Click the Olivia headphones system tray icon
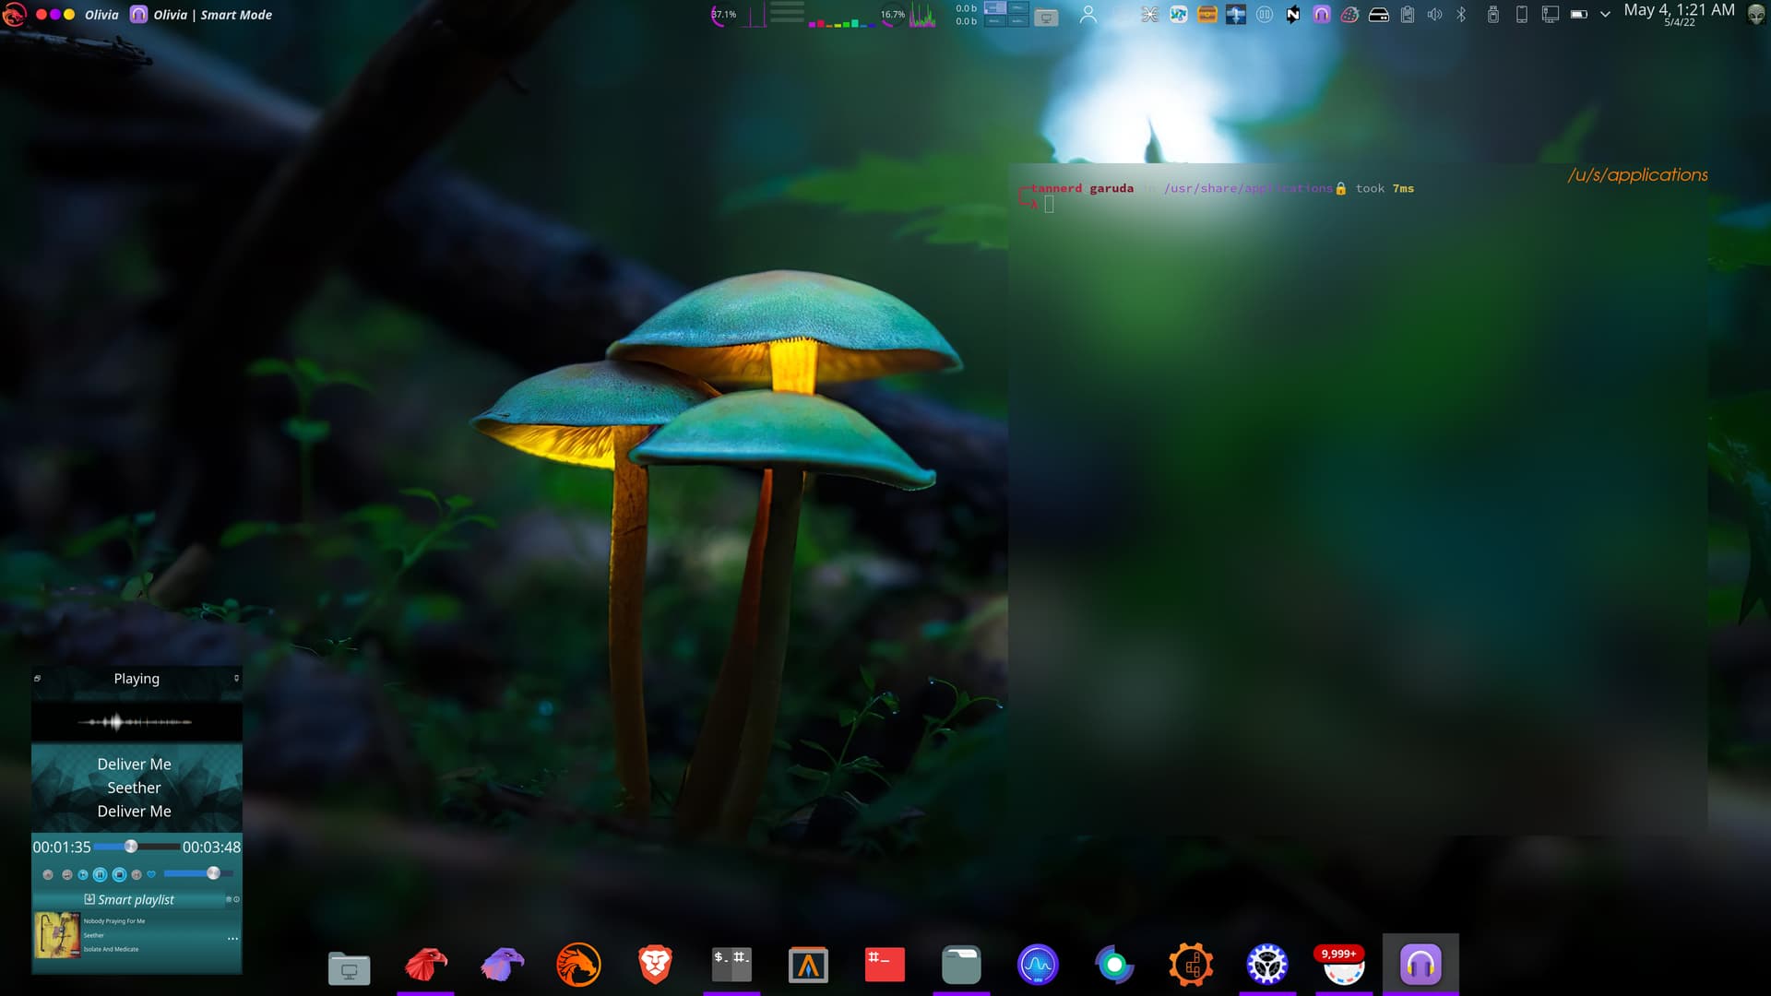This screenshot has width=1771, height=996. (1322, 15)
